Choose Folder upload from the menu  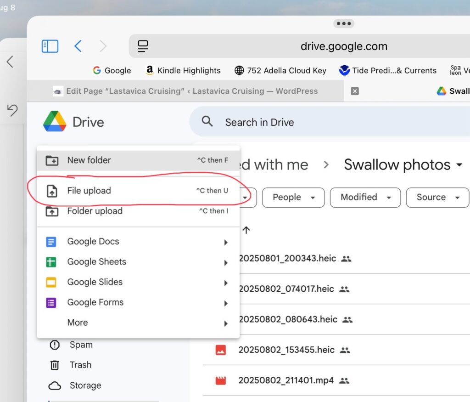(138, 211)
